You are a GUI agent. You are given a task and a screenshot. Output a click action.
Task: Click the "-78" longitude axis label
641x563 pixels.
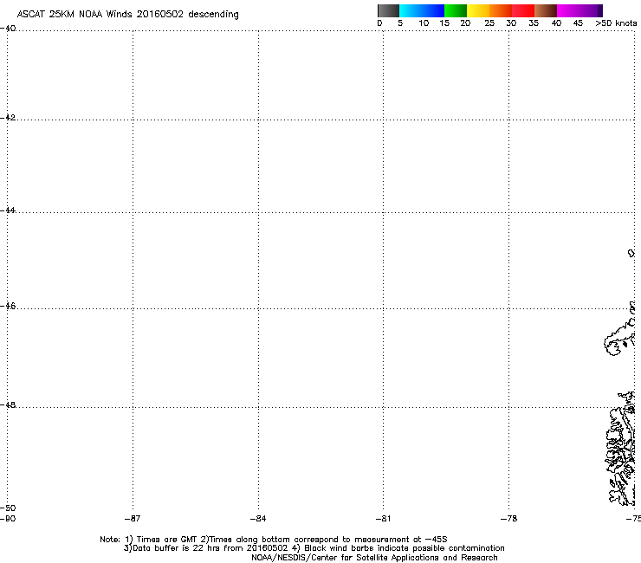point(509,519)
